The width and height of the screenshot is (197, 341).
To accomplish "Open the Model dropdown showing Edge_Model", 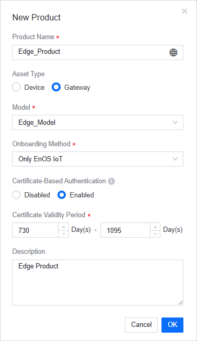I will coord(98,122).
